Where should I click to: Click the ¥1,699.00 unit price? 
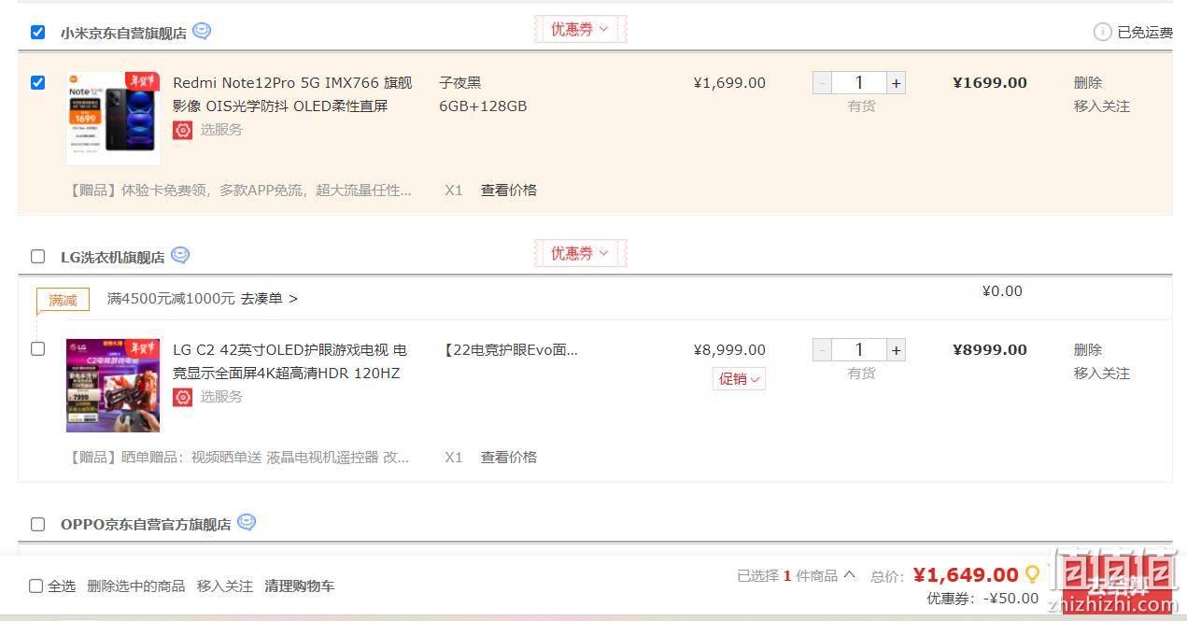[729, 83]
